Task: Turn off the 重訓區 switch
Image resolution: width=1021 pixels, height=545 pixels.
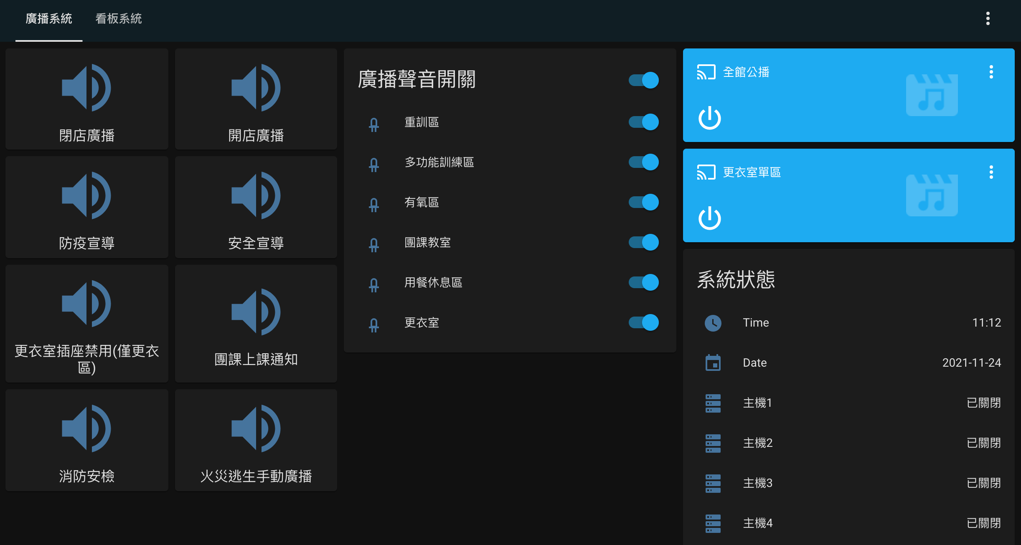Action: pyautogui.click(x=644, y=122)
